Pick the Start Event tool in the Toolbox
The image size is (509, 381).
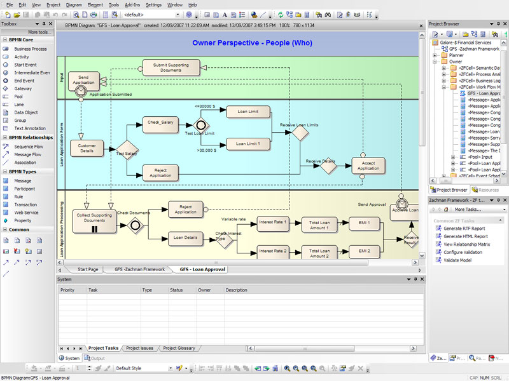[x=25, y=65]
